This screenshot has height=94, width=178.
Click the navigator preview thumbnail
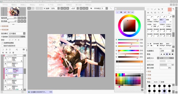point(13,11)
